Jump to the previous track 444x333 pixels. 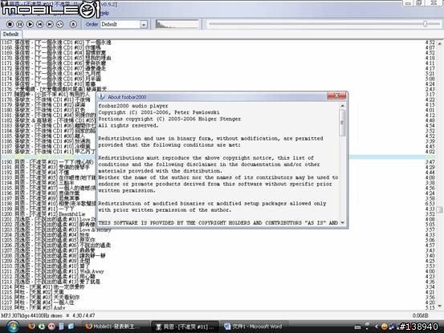40,24
